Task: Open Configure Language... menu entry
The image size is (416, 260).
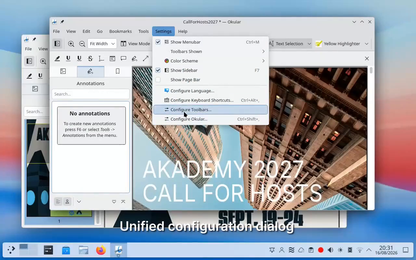Action: [211, 91]
